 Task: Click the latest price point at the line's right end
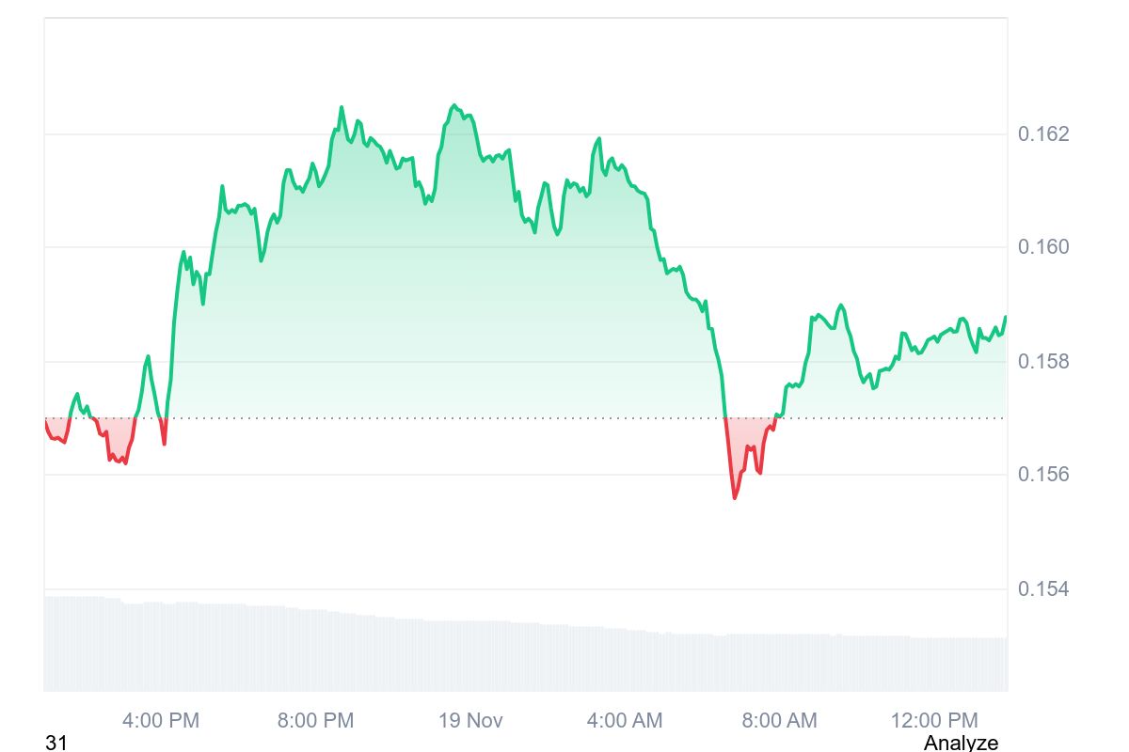pos(1005,318)
